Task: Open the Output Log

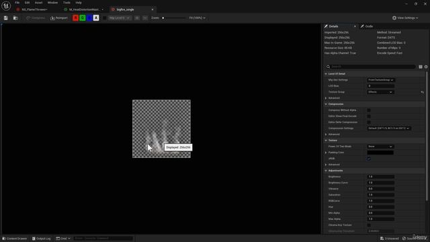Action: 42,239
